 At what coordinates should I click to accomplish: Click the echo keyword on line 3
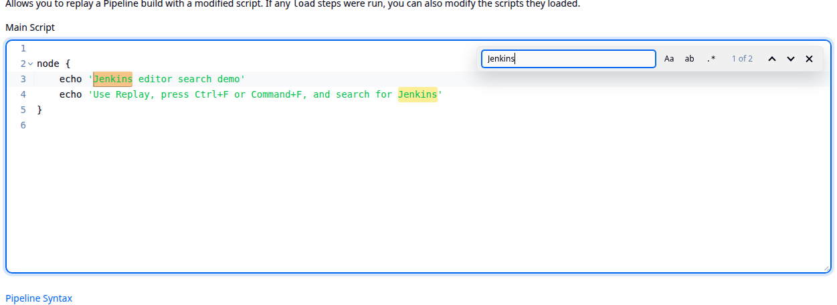click(x=70, y=79)
